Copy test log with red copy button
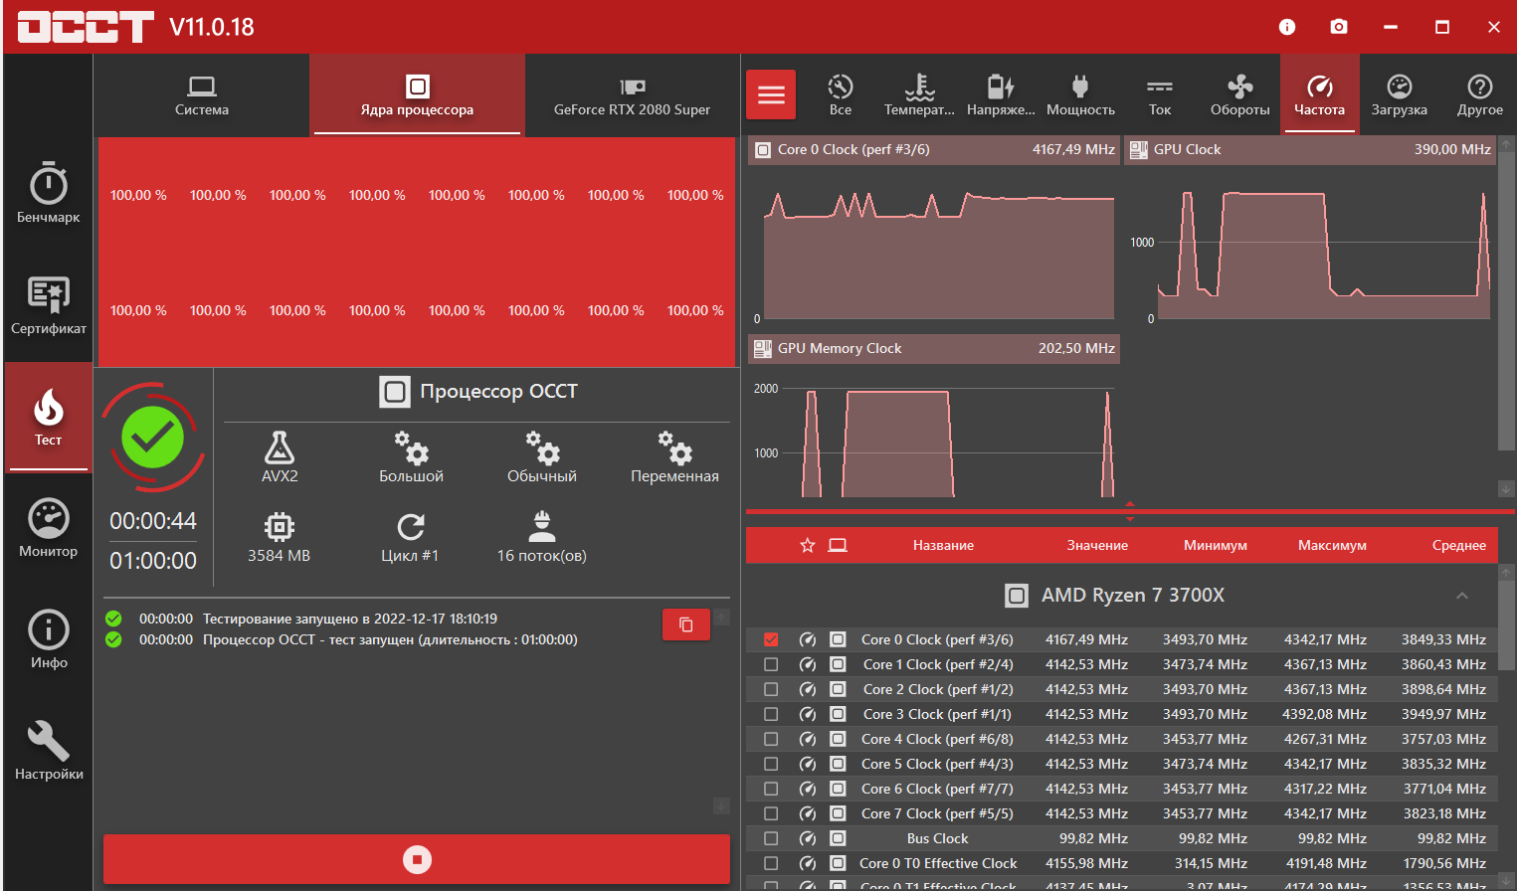Image resolution: width=1517 pixels, height=891 pixels. pos(686,624)
